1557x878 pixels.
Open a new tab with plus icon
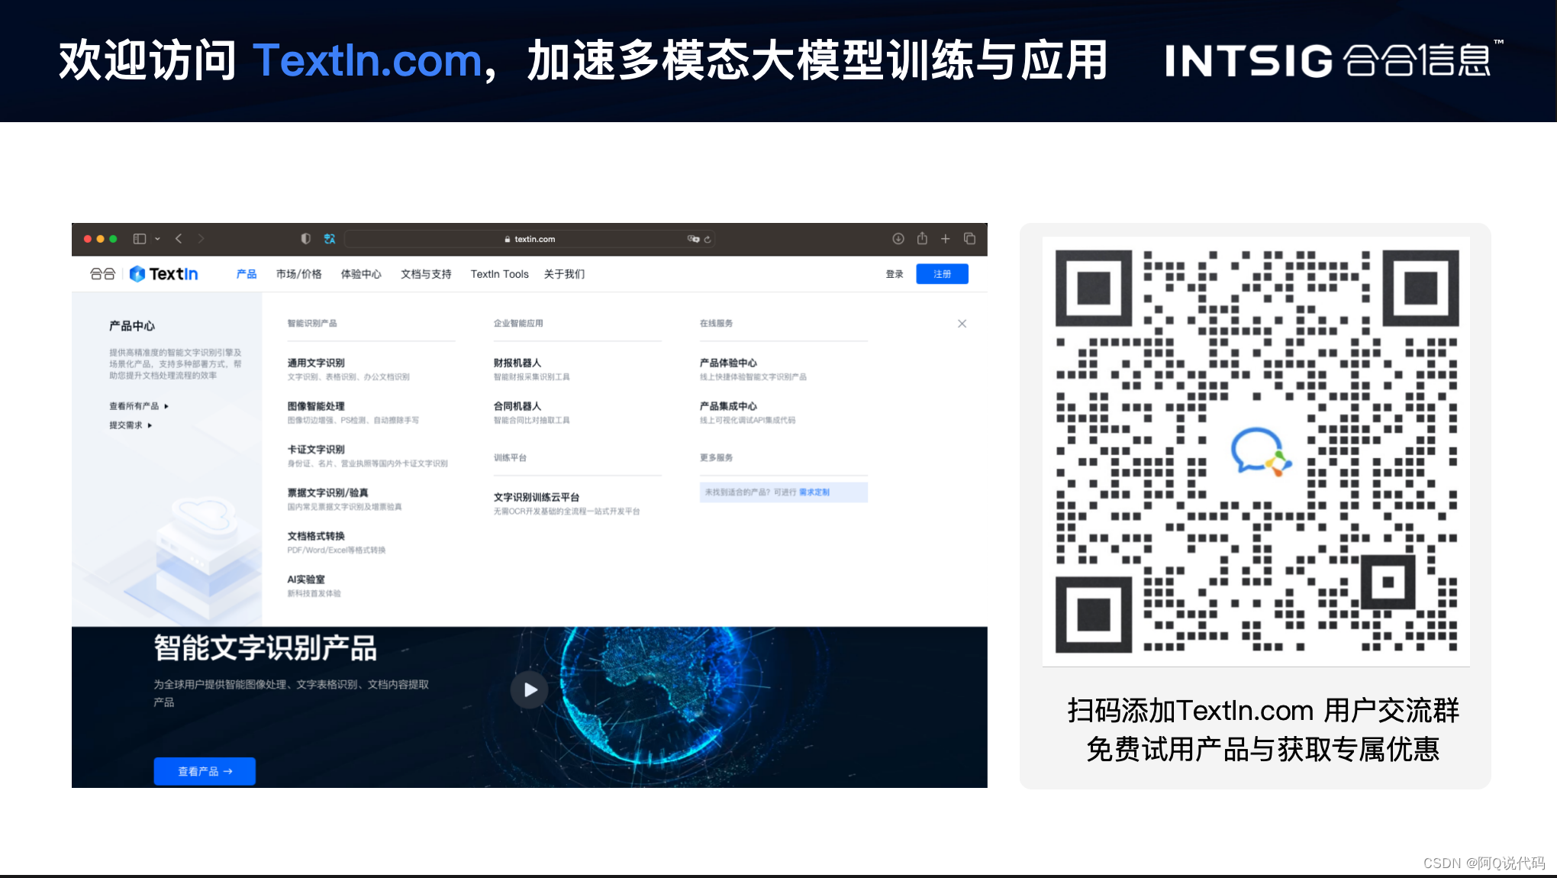pos(945,239)
